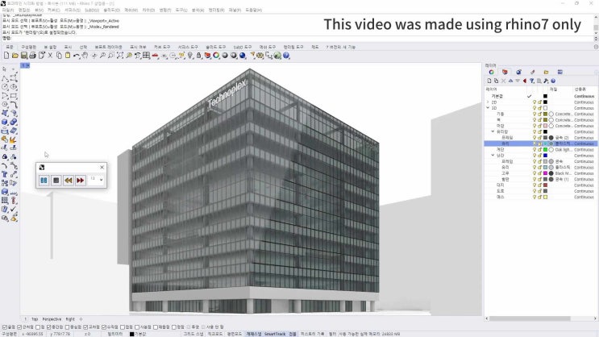Switch to the 구성평면 toolbar tab
The width and height of the screenshot is (599, 337).
[x=29, y=47]
